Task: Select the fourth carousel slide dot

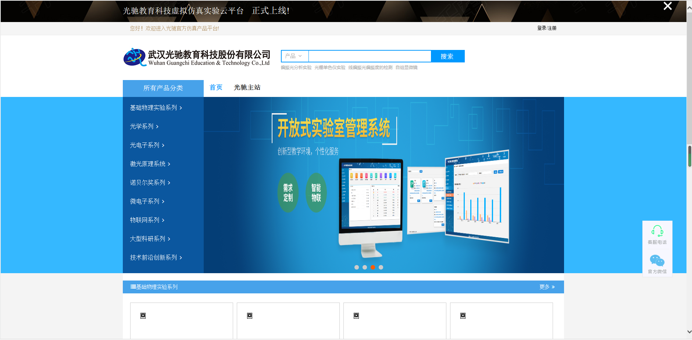Action: click(x=381, y=267)
